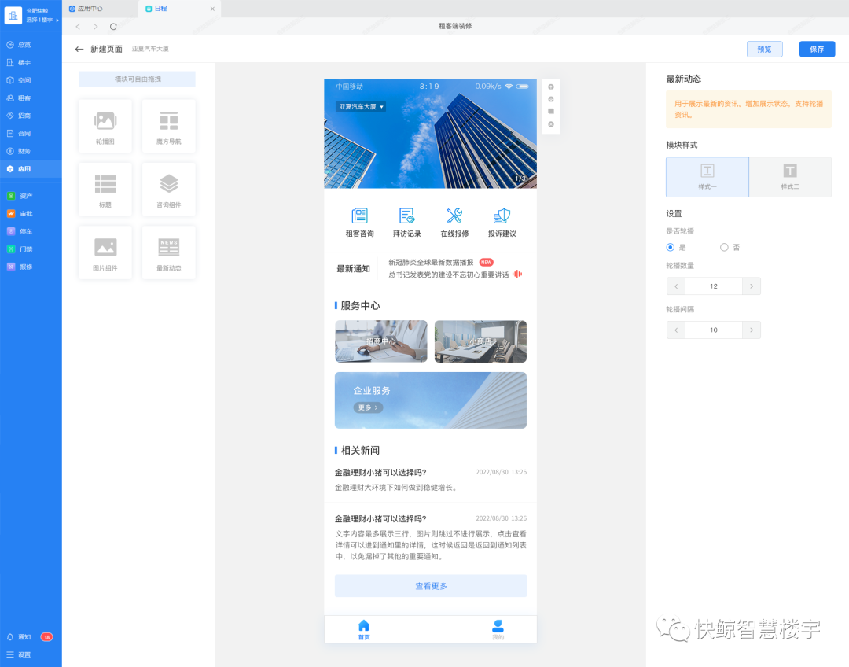The image size is (849, 667).
Task: Add the 轮播图 carousel module
Action: pos(105,126)
